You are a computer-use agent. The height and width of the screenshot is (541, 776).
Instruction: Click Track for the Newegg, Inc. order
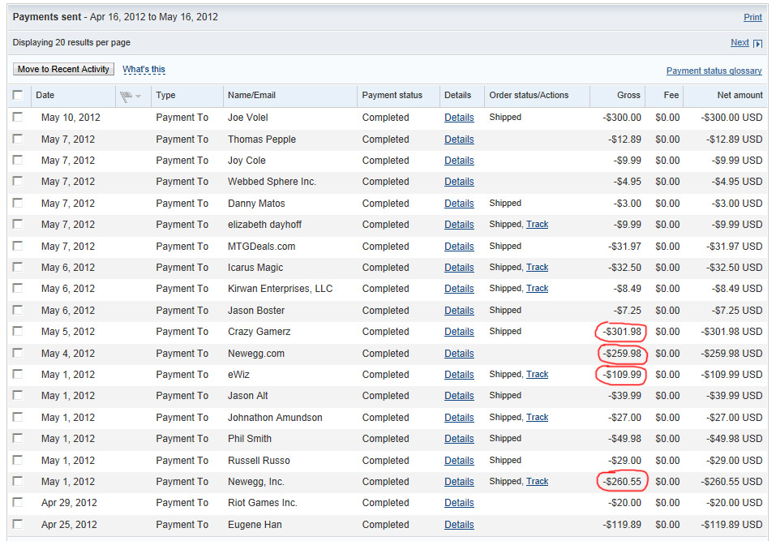coord(537,482)
